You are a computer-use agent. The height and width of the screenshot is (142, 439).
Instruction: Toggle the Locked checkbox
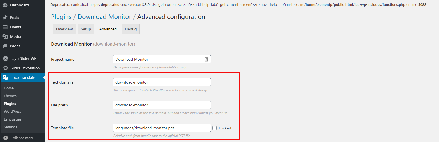214,128
